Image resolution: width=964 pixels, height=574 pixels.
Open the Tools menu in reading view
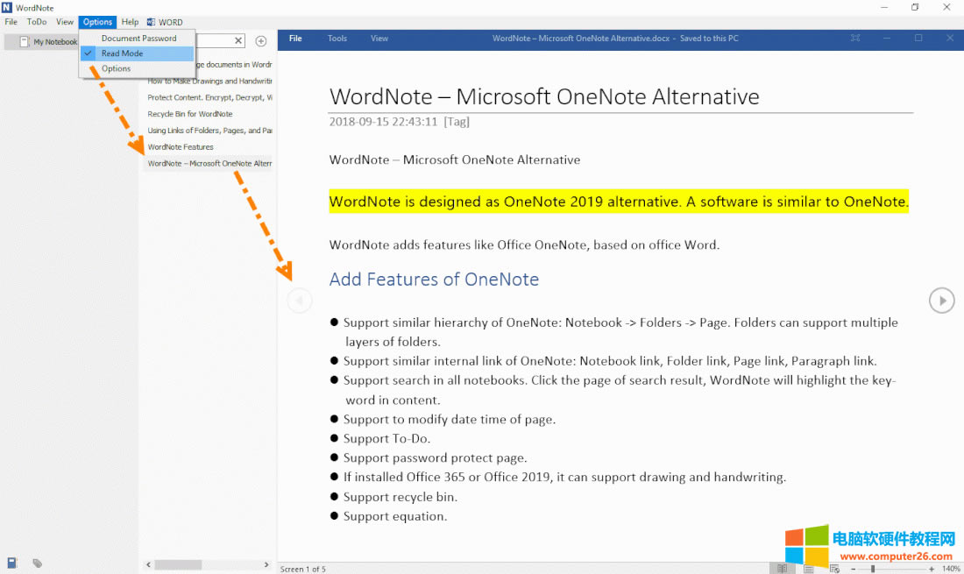pyautogui.click(x=337, y=39)
